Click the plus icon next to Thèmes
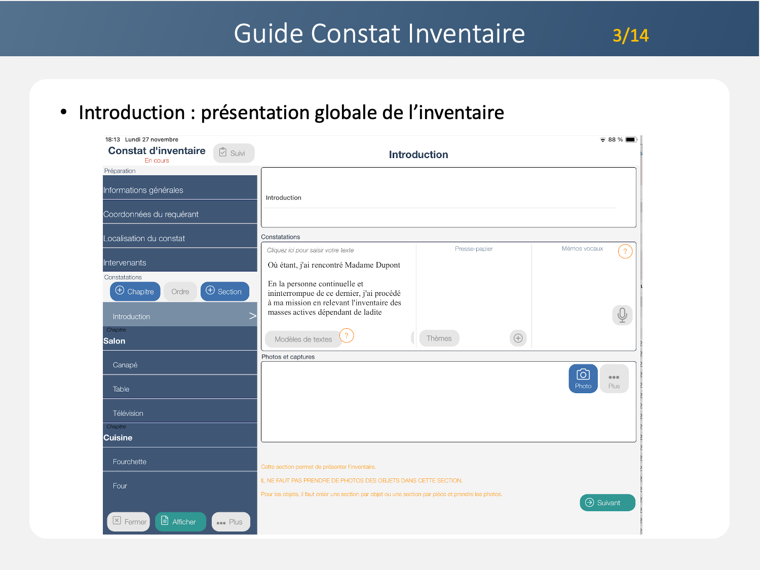The height and width of the screenshot is (570, 760). coord(518,338)
